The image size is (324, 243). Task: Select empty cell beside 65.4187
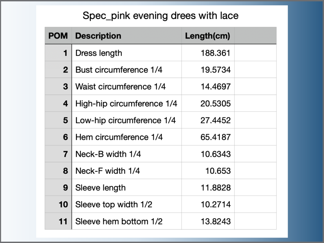click(x=255, y=137)
